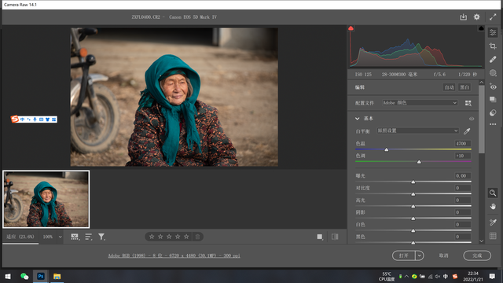Browse profiles grid icon
Viewport: 503px width, 283px height.
(468, 103)
